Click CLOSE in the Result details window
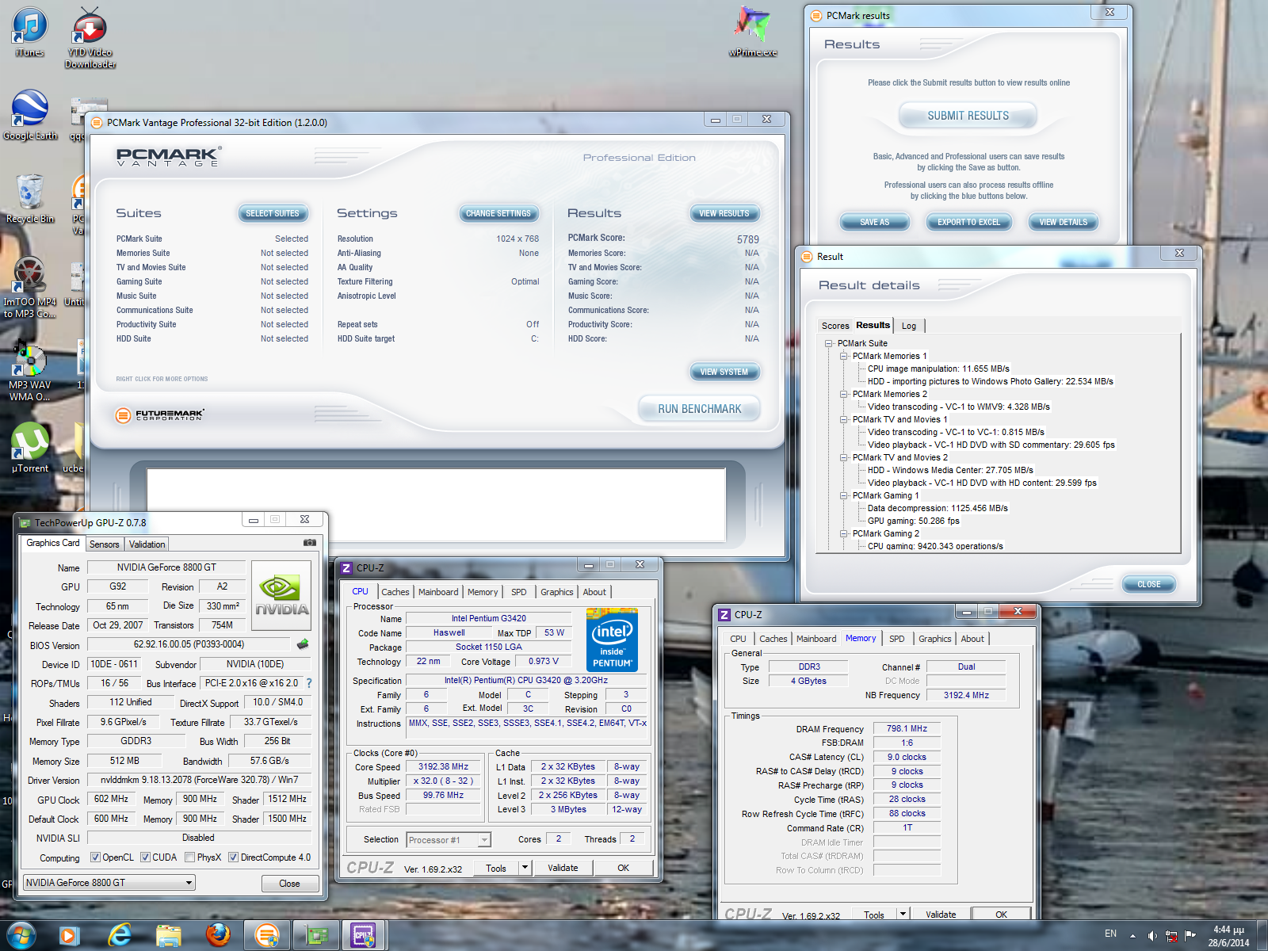Image resolution: width=1268 pixels, height=951 pixels. [1148, 584]
